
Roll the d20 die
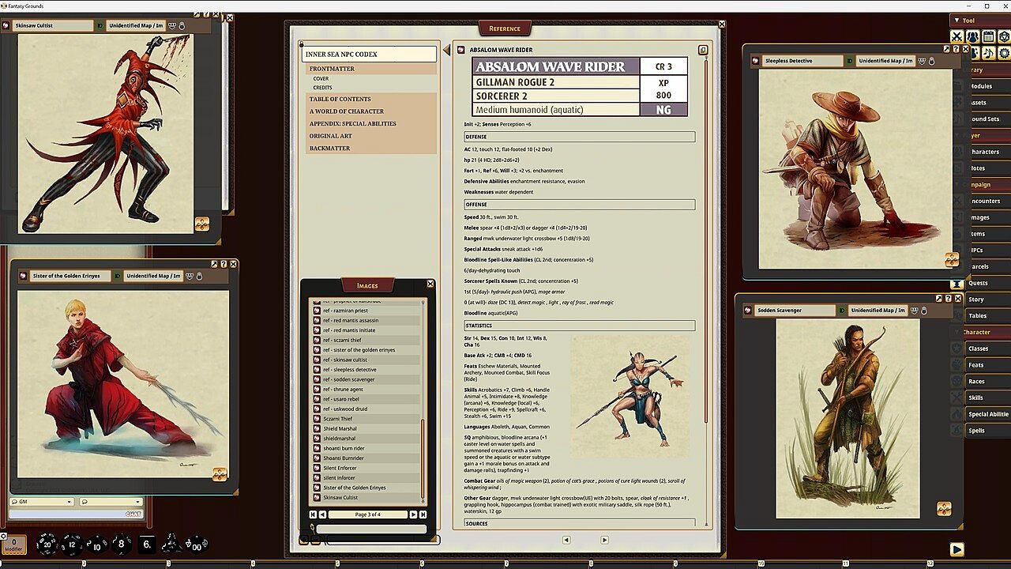(x=47, y=544)
